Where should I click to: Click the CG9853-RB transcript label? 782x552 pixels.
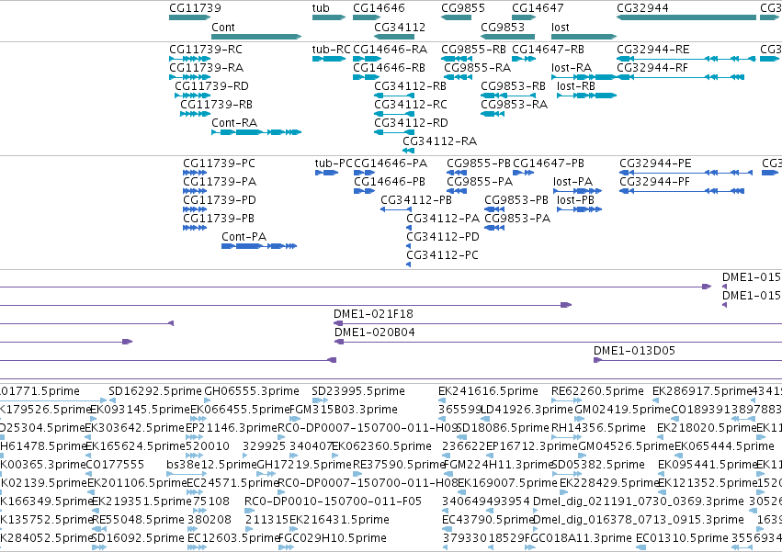pyautogui.click(x=513, y=86)
